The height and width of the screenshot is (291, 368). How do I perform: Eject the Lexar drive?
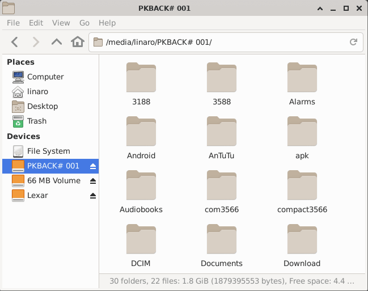click(93, 196)
